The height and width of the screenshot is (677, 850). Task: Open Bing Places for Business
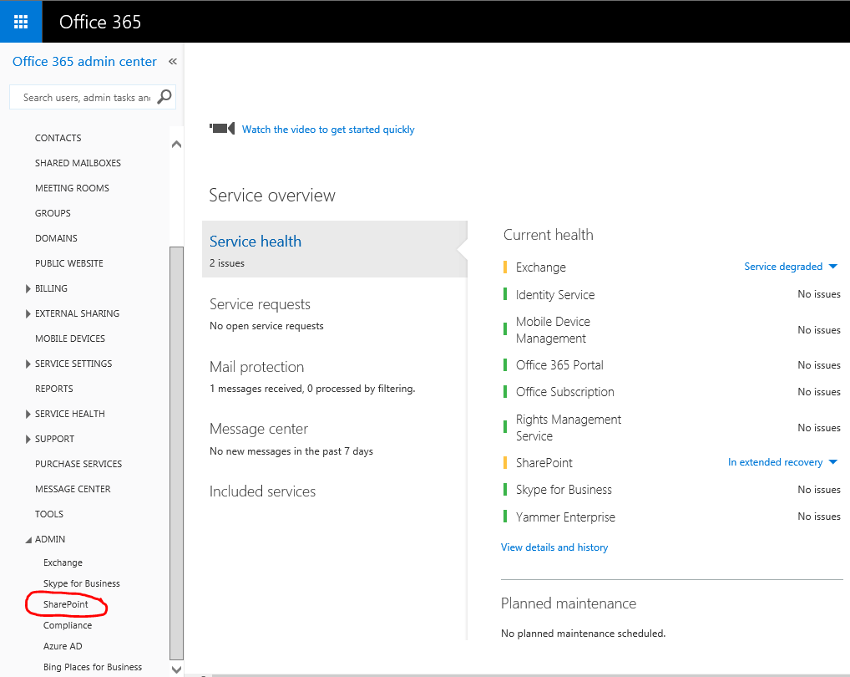pyautogui.click(x=92, y=667)
